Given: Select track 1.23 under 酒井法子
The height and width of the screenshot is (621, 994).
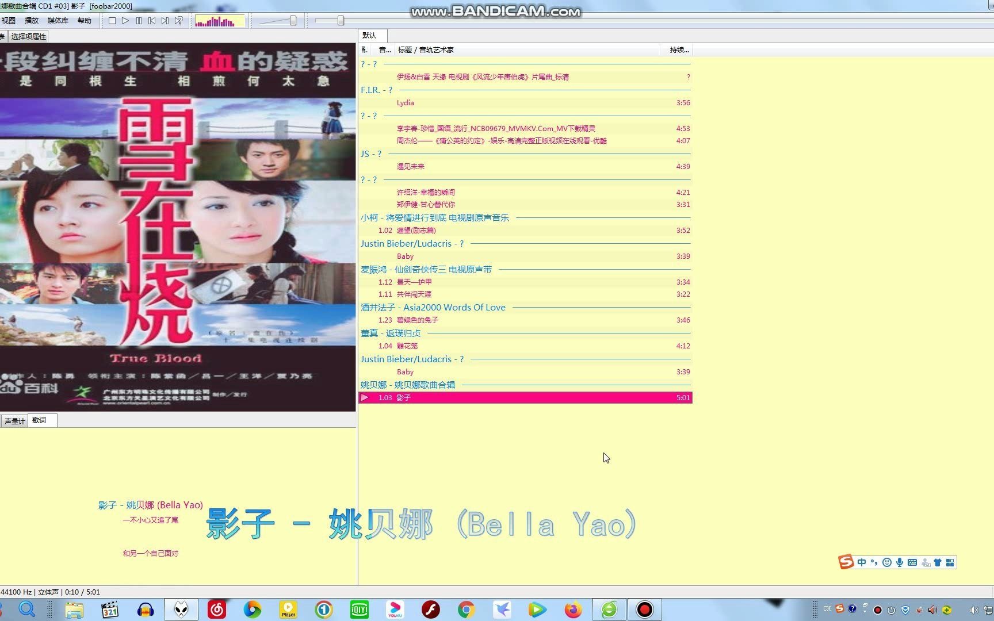Looking at the screenshot, I should point(525,320).
